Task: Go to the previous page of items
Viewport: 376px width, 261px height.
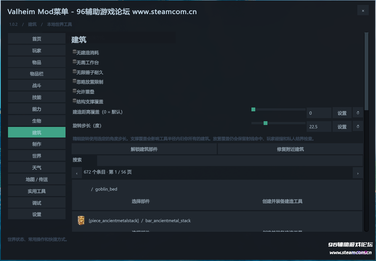Action: click(x=77, y=173)
